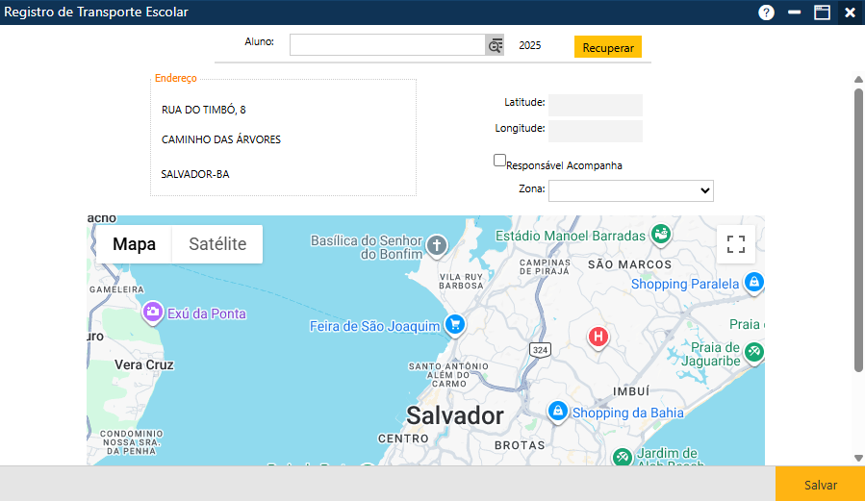865x501 pixels.
Task: Click the student search lookup icon
Action: tap(495, 45)
